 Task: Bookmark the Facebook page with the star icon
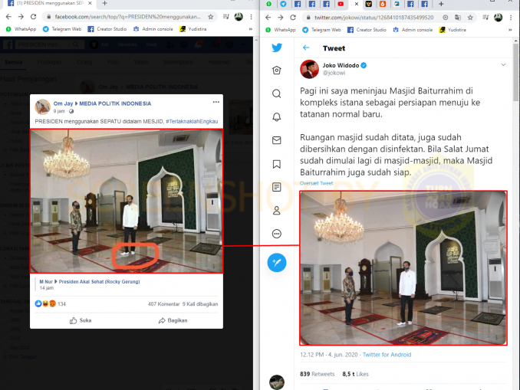click(211, 17)
